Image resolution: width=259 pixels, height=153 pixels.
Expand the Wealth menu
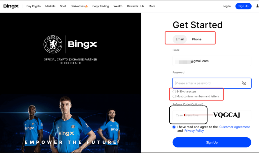tap(118, 6)
